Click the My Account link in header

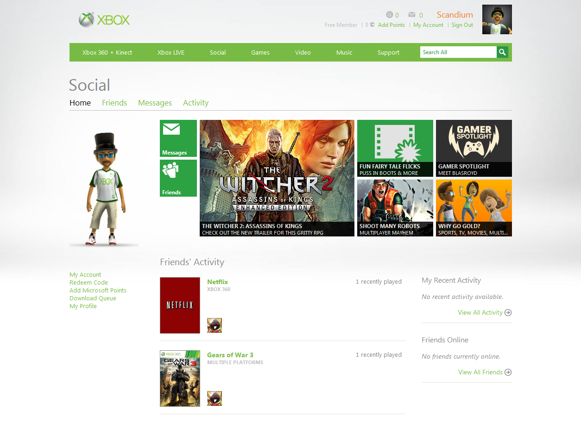tap(428, 25)
